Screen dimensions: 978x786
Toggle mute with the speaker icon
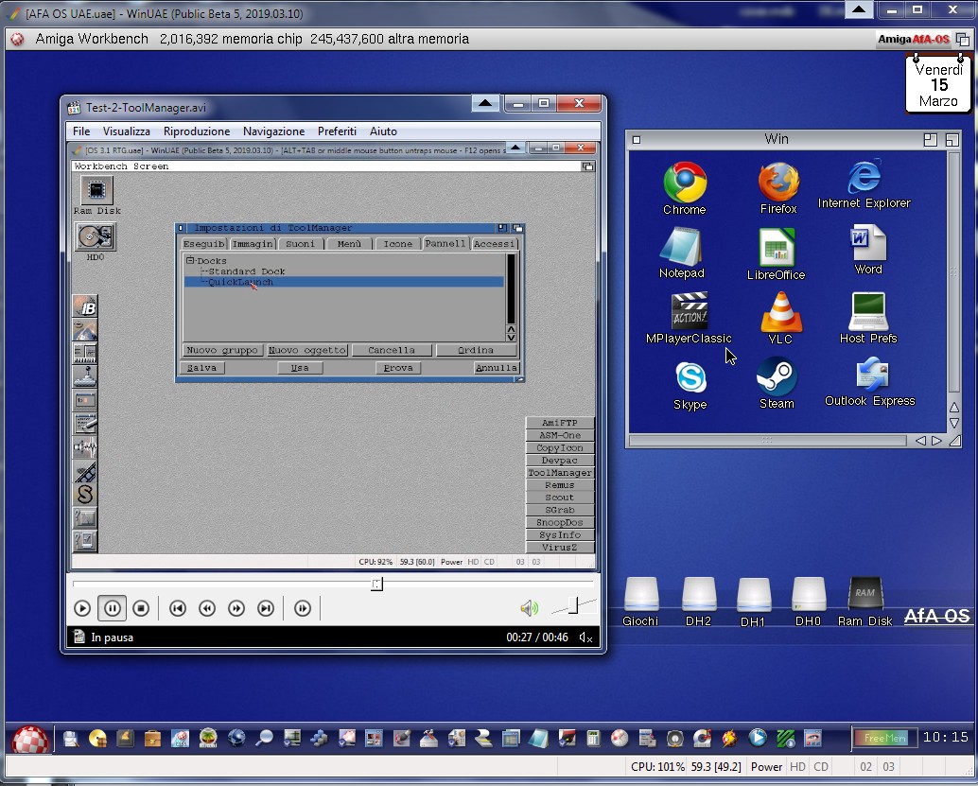tap(529, 608)
